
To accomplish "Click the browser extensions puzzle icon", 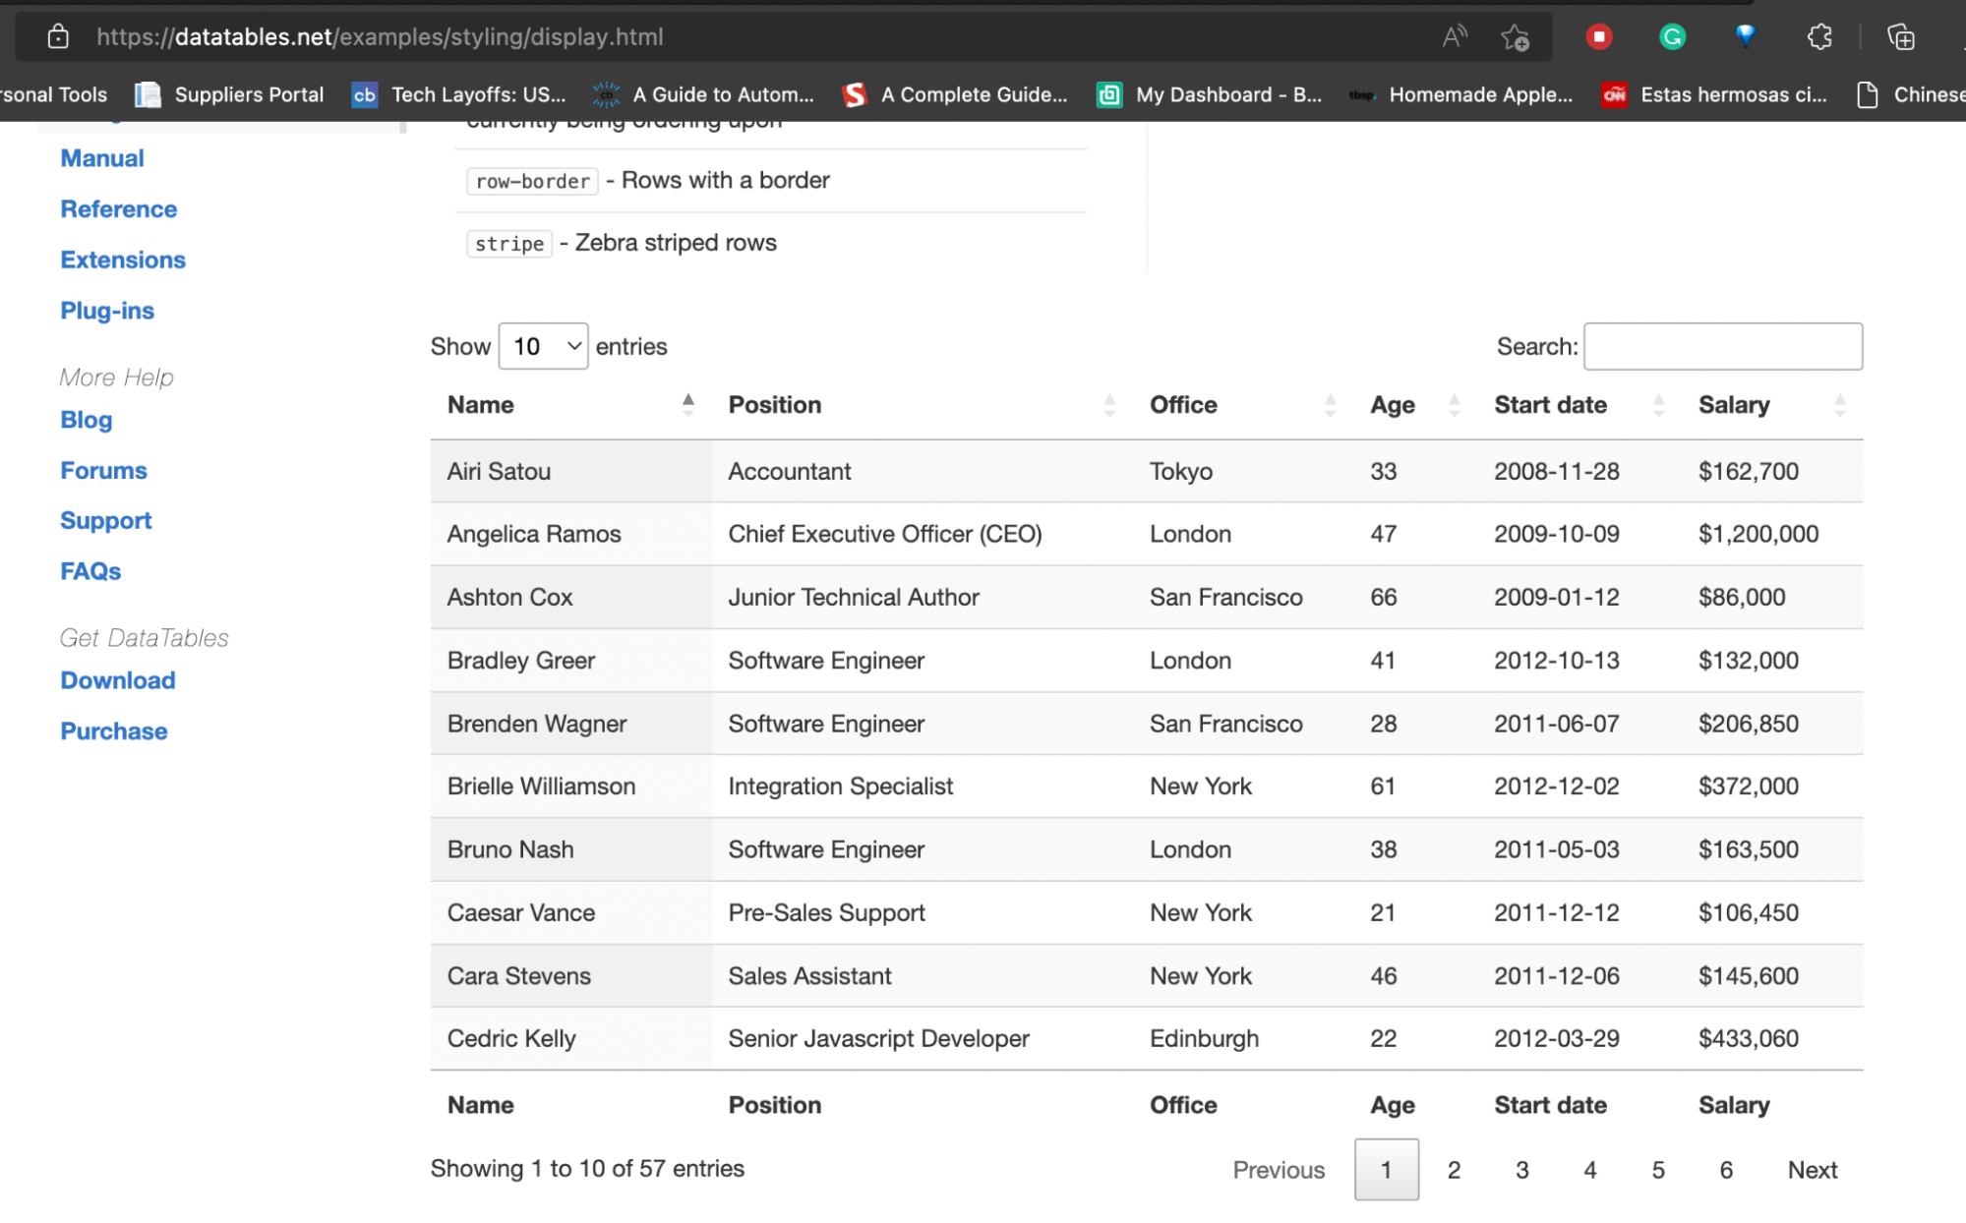I will 1819,36.
